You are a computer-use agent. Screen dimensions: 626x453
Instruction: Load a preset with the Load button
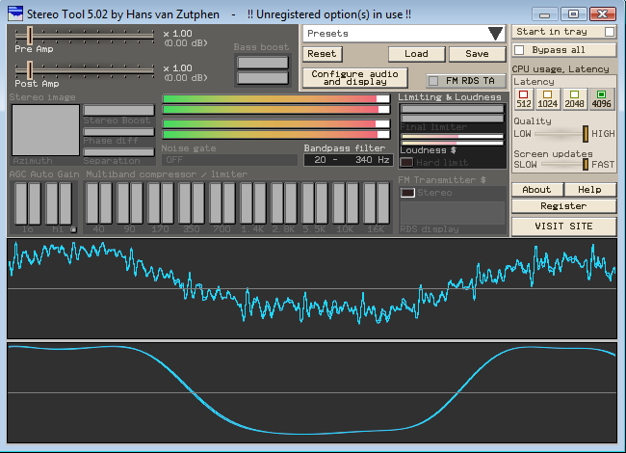(416, 54)
